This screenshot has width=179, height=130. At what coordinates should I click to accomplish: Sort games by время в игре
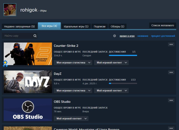[127, 36]
